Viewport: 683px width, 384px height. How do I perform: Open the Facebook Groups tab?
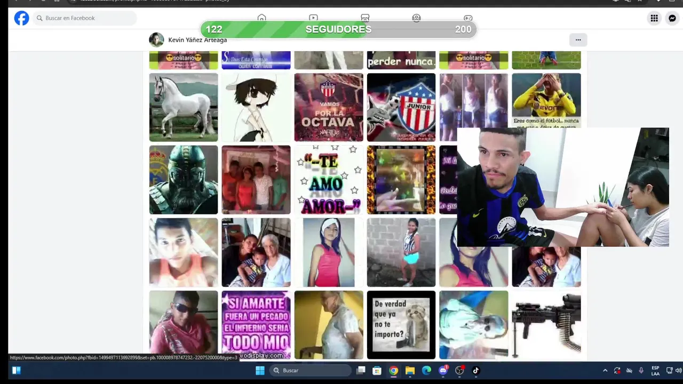click(417, 18)
